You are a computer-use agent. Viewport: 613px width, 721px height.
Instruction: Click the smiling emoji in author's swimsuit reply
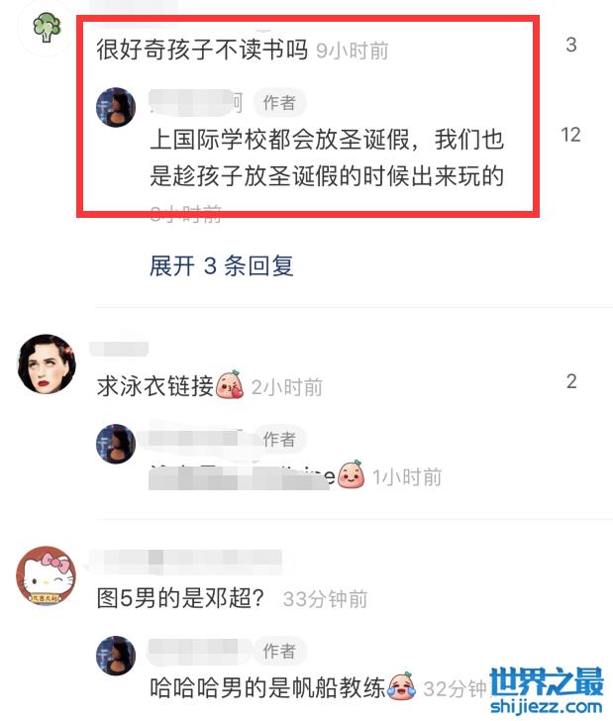[352, 474]
